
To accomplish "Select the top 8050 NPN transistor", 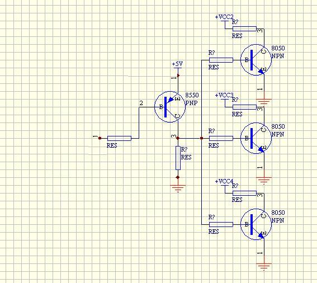I will (x=256, y=60).
